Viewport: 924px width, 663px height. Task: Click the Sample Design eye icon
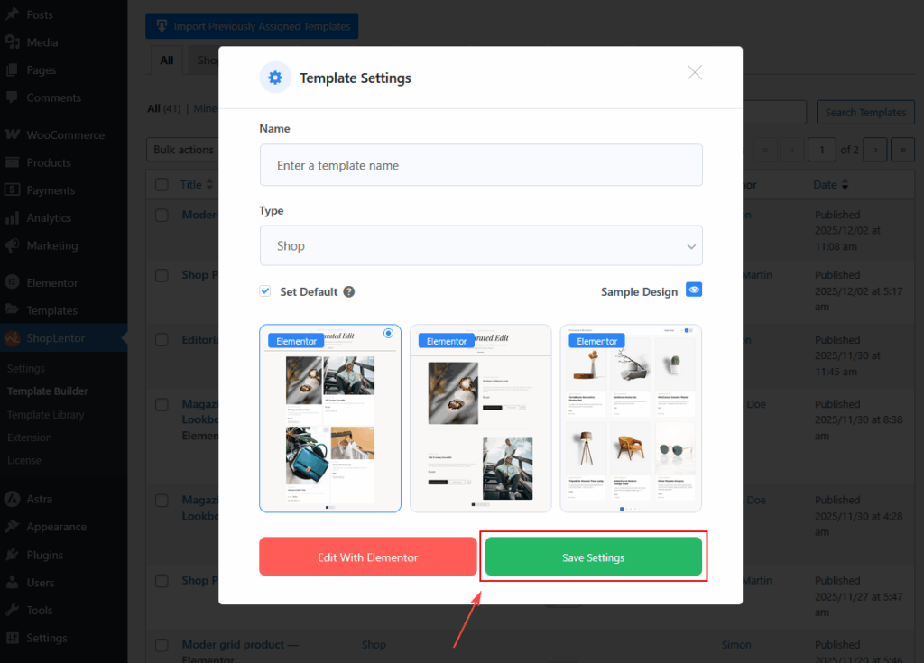point(693,290)
